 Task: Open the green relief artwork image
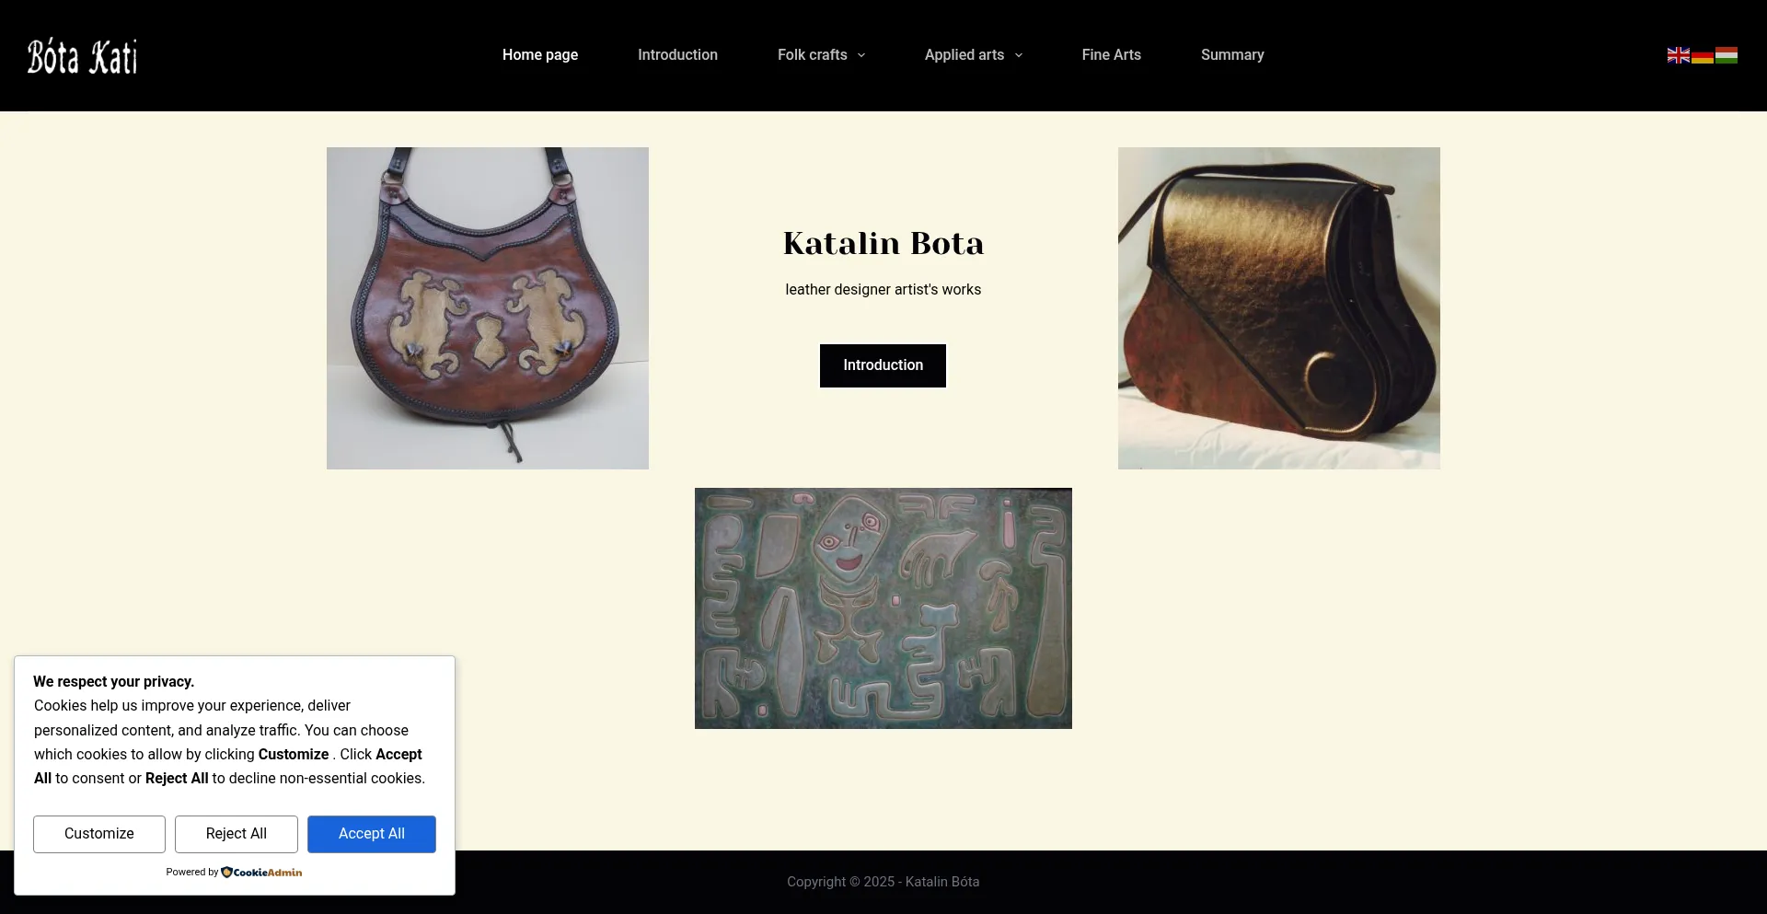point(883,608)
